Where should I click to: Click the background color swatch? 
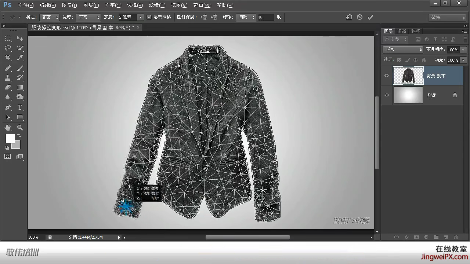pos(16,144)
